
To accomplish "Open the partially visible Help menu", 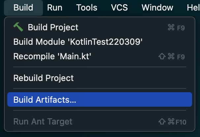I will tap(193, 8).
